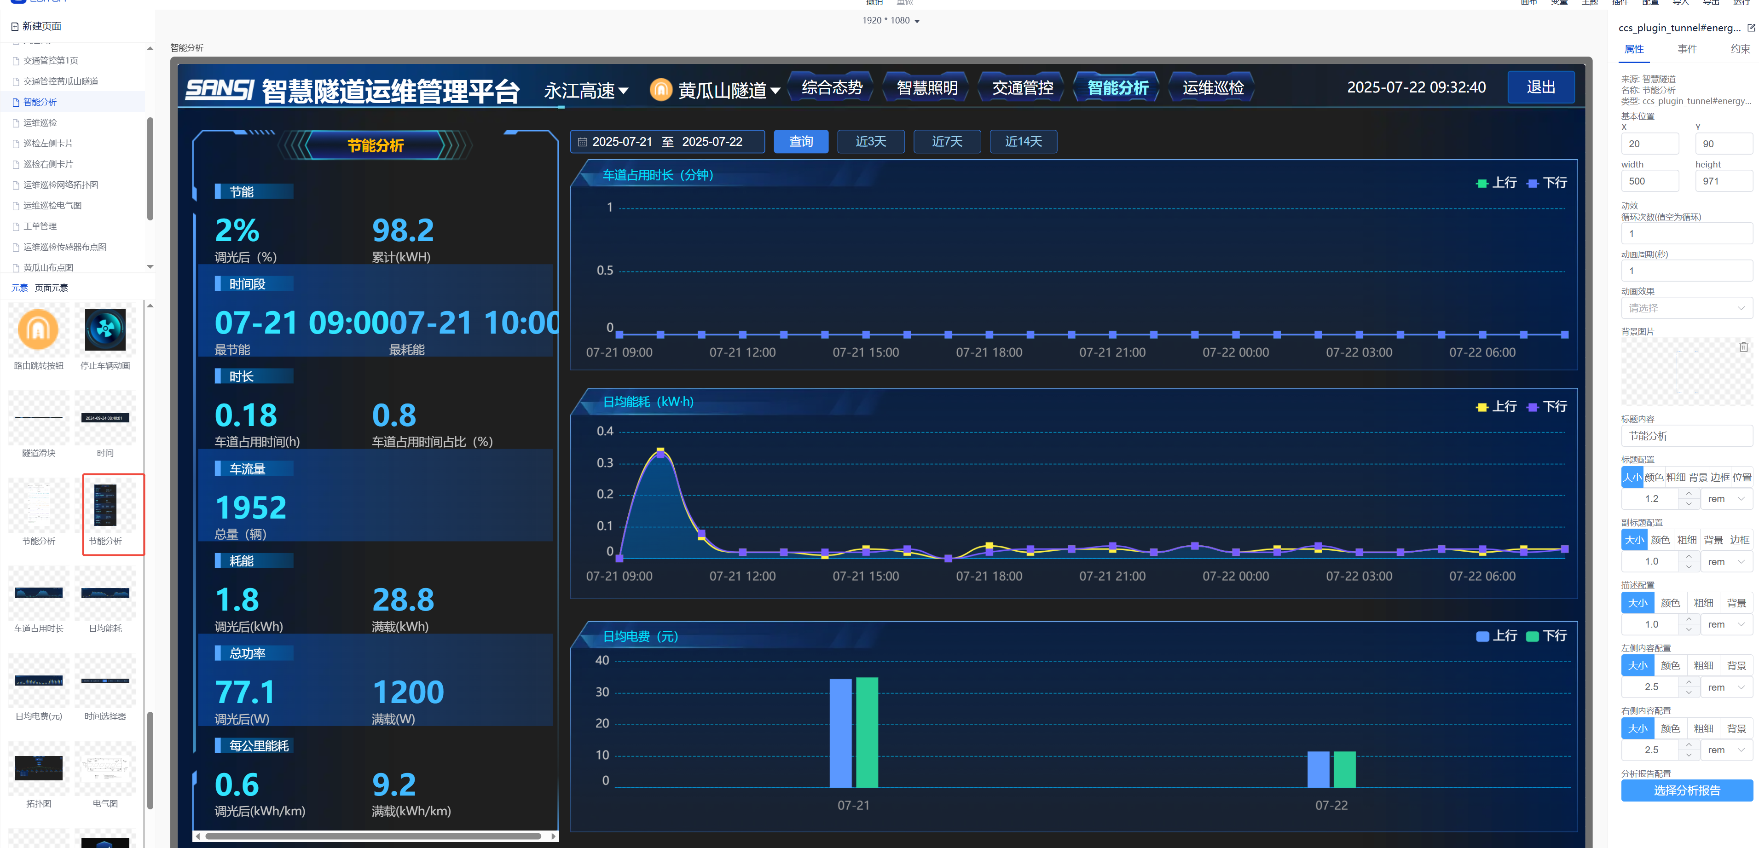Select the 时间选择器 element thumbnail
This screenshot has width=1759, height=848.
coord(105,681)
